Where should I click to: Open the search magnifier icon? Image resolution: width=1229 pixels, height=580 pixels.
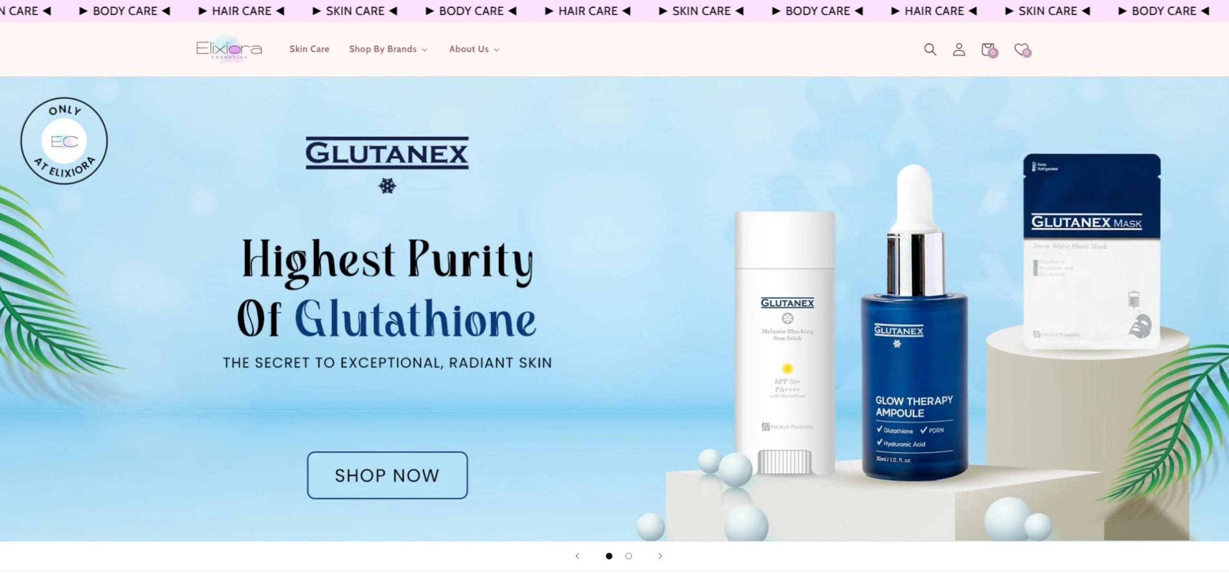click(930, 49)
